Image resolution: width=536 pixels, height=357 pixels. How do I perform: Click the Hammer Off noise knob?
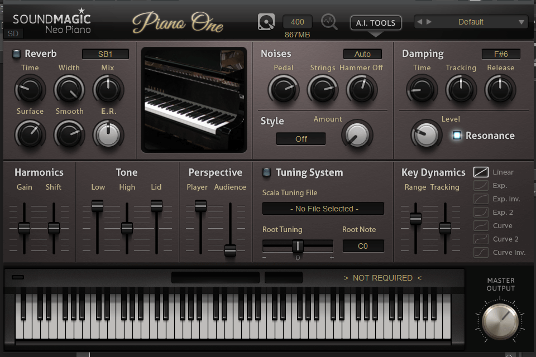361,89
